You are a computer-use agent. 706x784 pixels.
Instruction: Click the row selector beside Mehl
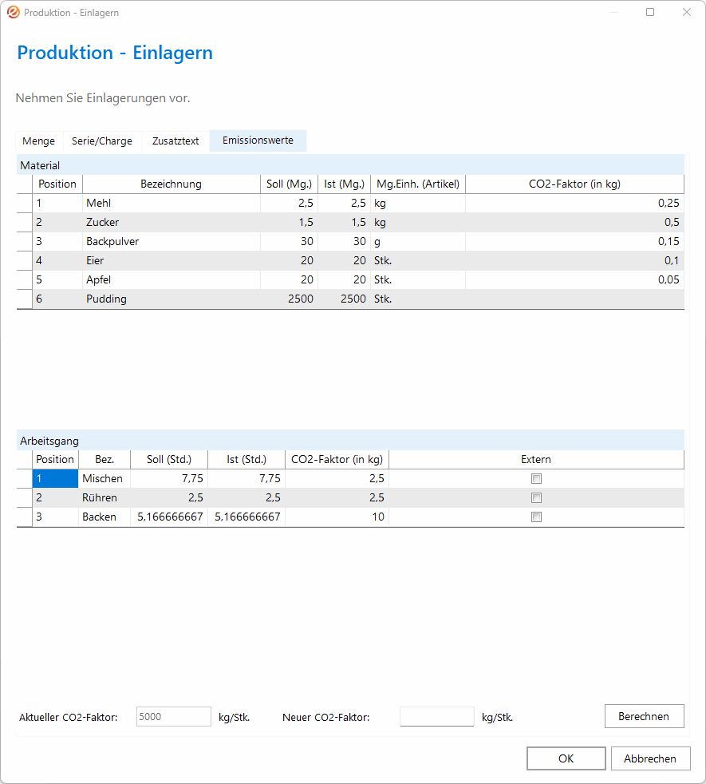25,203
